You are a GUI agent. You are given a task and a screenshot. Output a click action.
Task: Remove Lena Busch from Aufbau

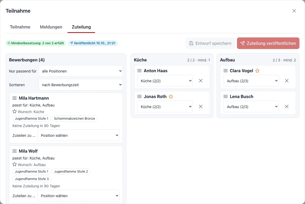tap(286, 106)
